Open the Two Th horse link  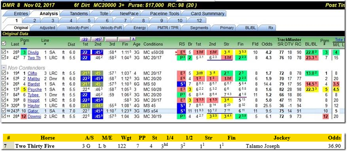[x=34, y=58]
